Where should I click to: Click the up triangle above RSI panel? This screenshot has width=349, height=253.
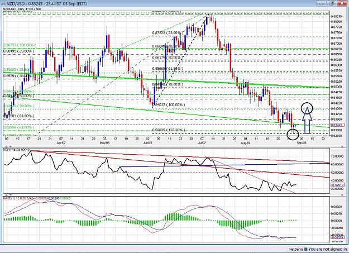pyautogui.click(x=7, y=146)
